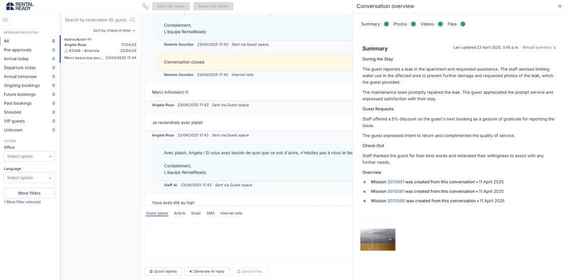Click the search magnifier icon
This screenshot has width=565, height=280.
pos(133,20)
